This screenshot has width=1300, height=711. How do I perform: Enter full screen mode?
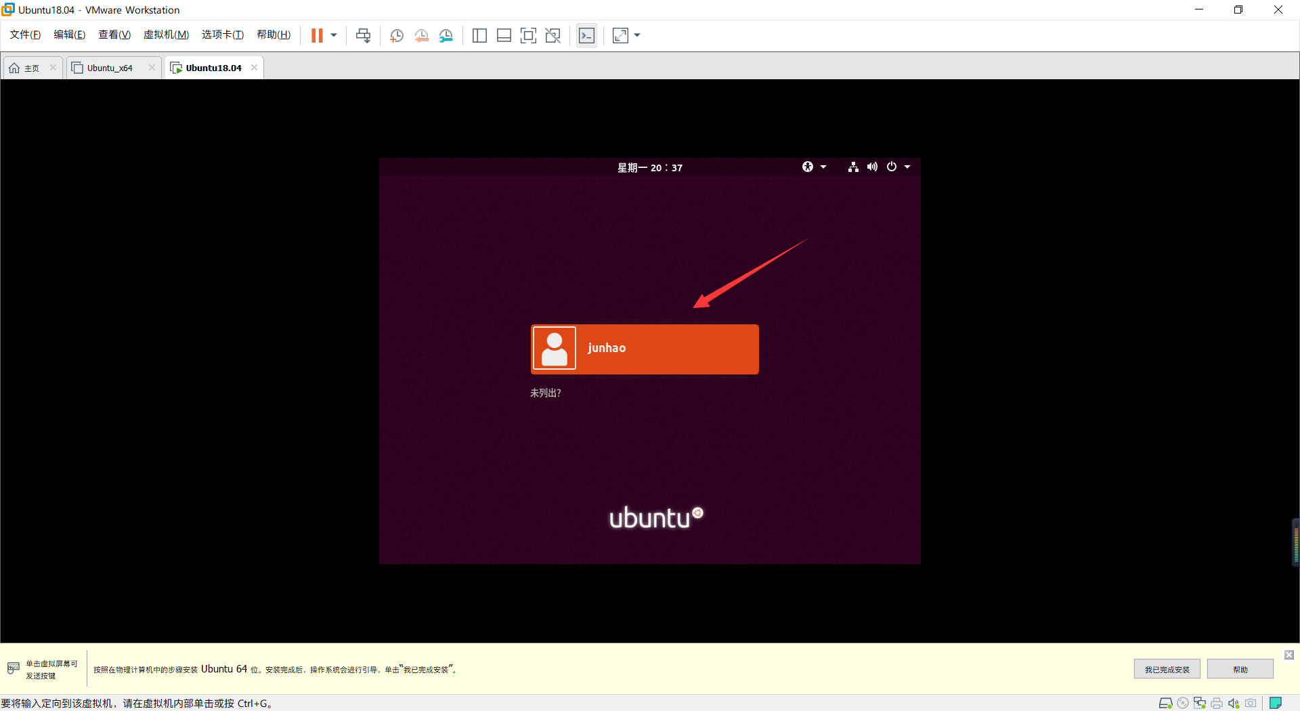tap(528, 35)
